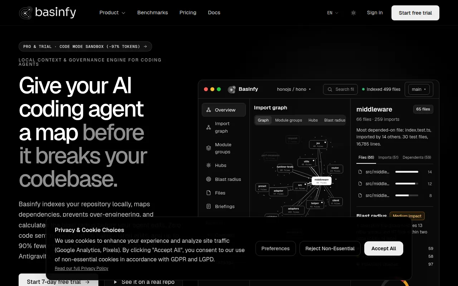458x286 pixels.
Task: Click the progress bar in the row showing 12
Action: (407, 184)
